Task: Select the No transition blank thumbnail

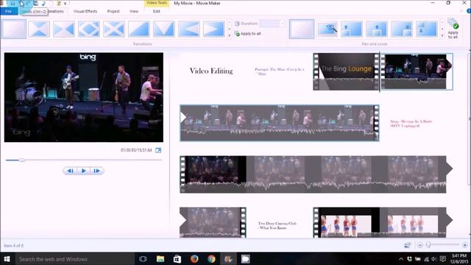Action: tap(14, 29)
